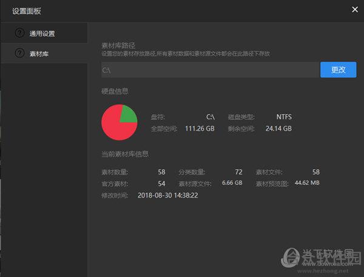Click the NTFS disk type value

coord(284,117)
